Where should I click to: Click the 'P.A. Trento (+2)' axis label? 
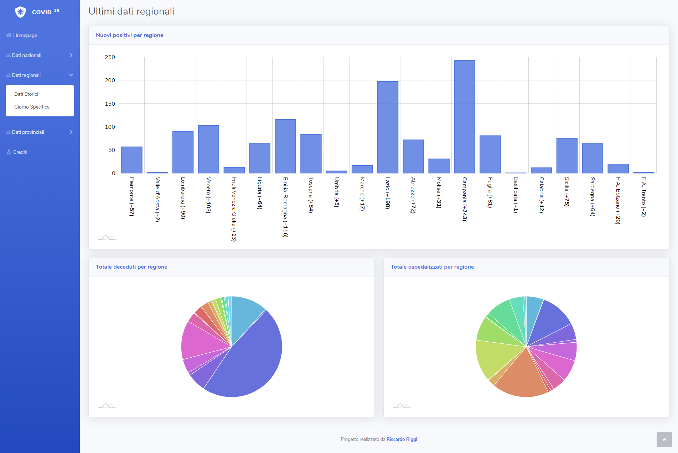643,197
